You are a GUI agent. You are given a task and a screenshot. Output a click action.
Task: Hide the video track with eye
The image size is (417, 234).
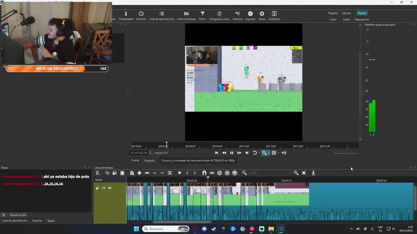click(x=109, y=188)
